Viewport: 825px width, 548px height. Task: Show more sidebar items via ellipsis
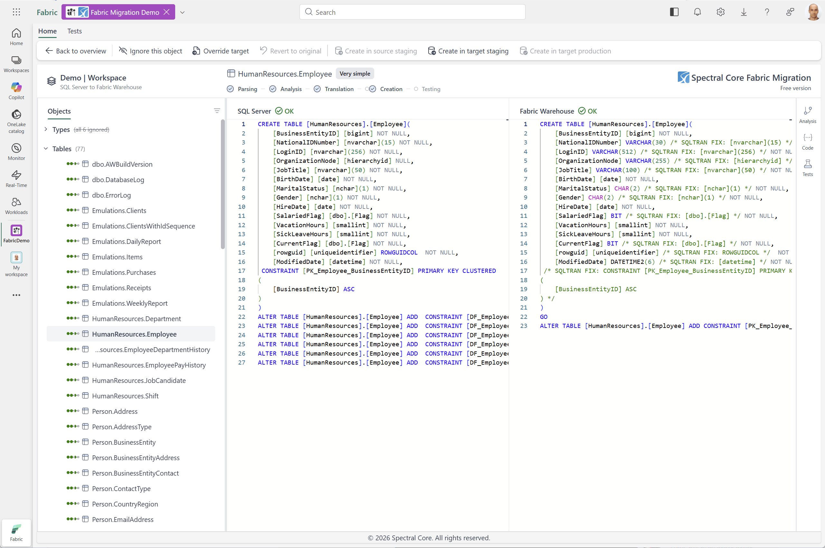point(16,295)
